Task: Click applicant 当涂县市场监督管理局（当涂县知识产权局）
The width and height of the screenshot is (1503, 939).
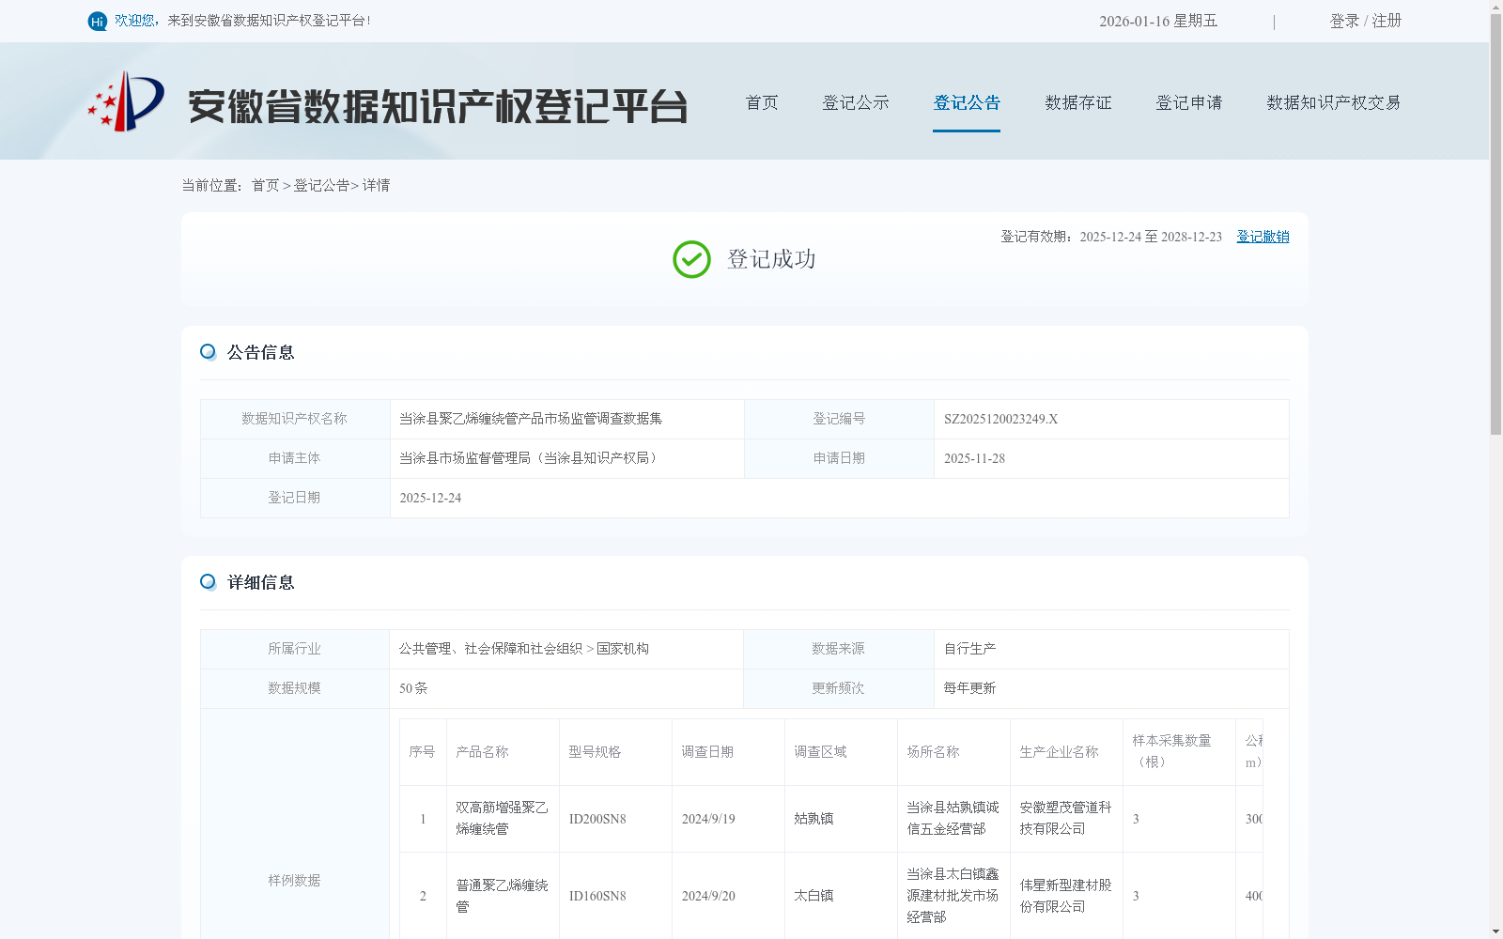Action: [x=531, y=458]
